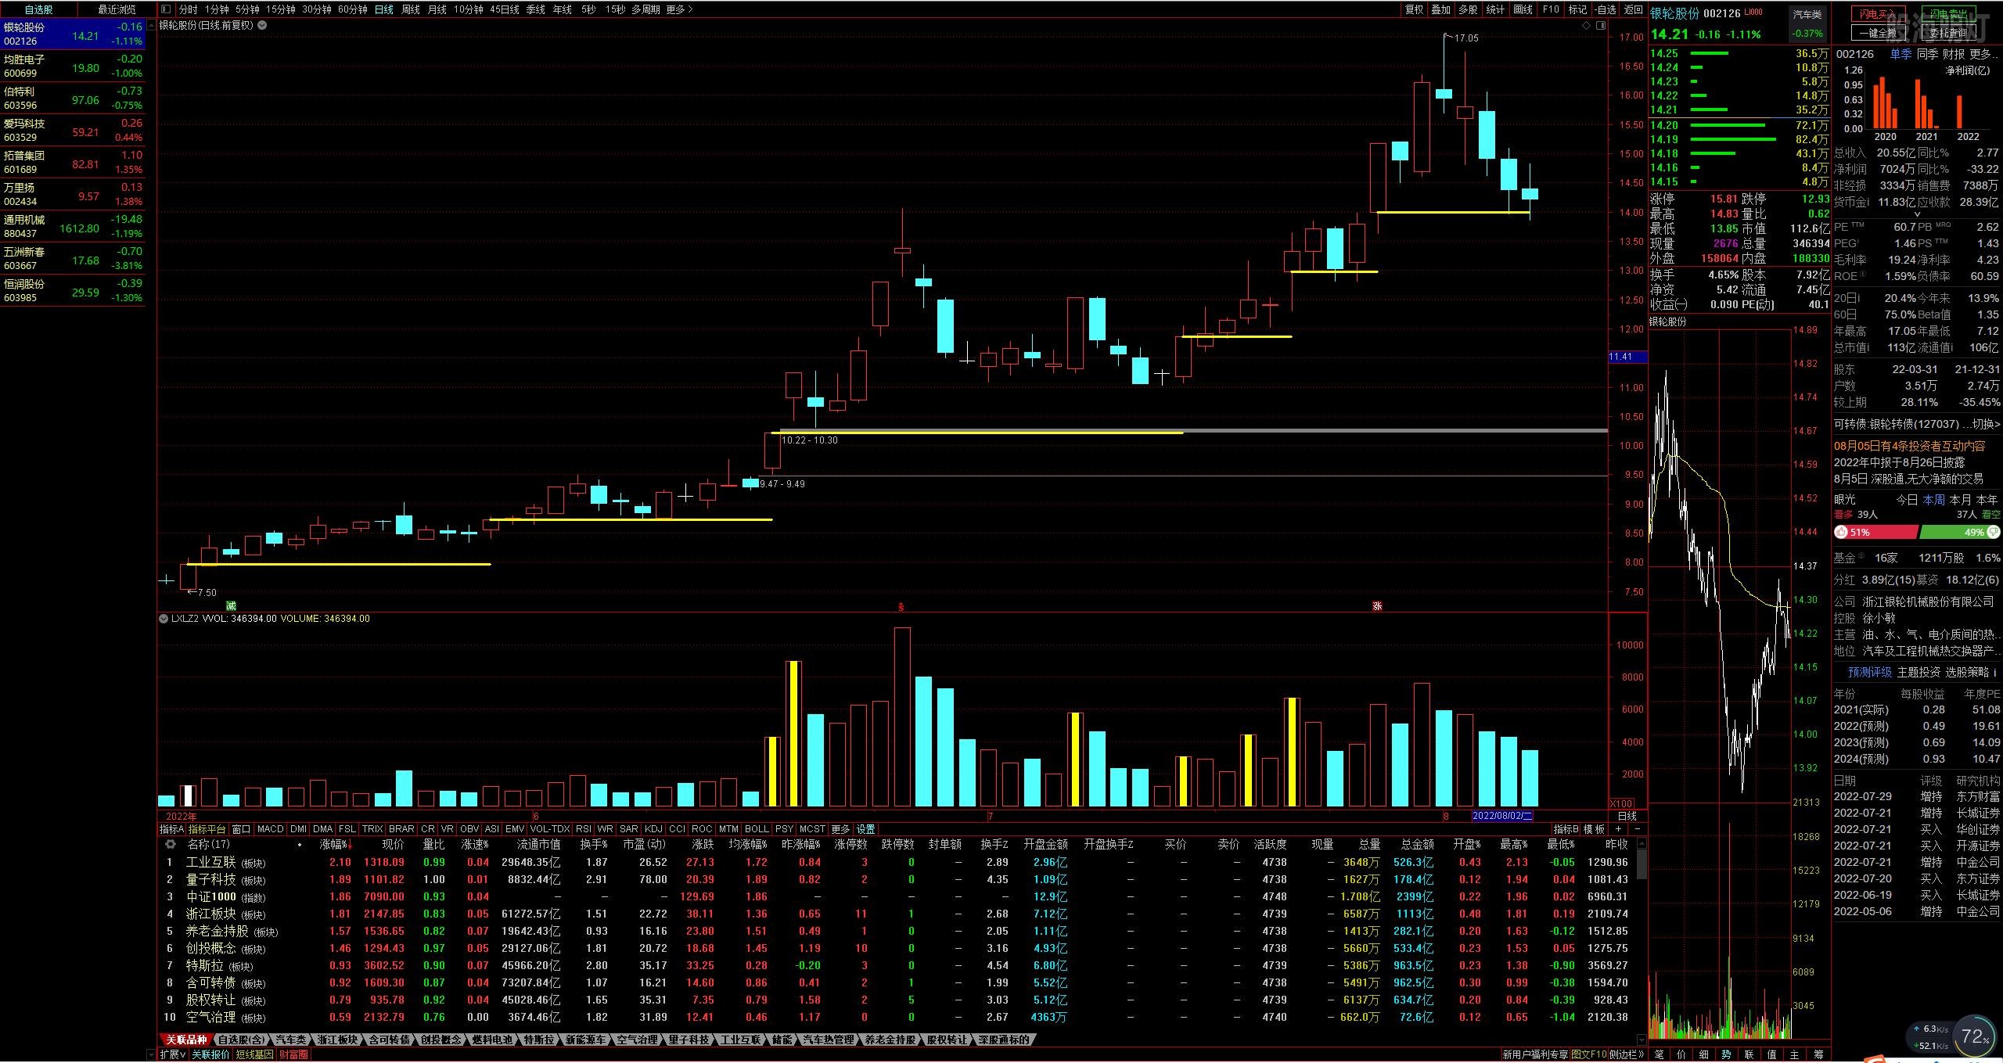Click the 切换 switch link for convertible bond

click(x=1985, y=424)
